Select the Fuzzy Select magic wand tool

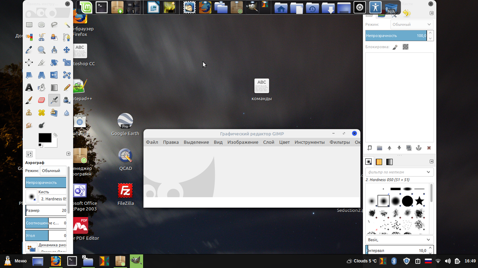coord(67,25)
